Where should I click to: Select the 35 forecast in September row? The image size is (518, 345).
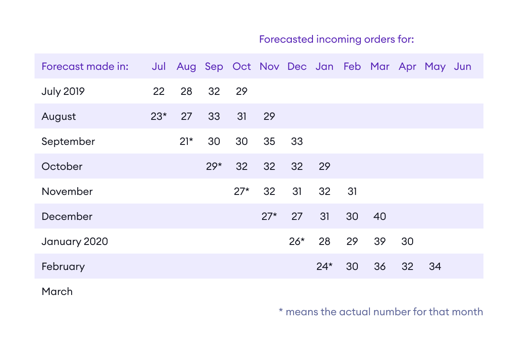pos(269,141)
